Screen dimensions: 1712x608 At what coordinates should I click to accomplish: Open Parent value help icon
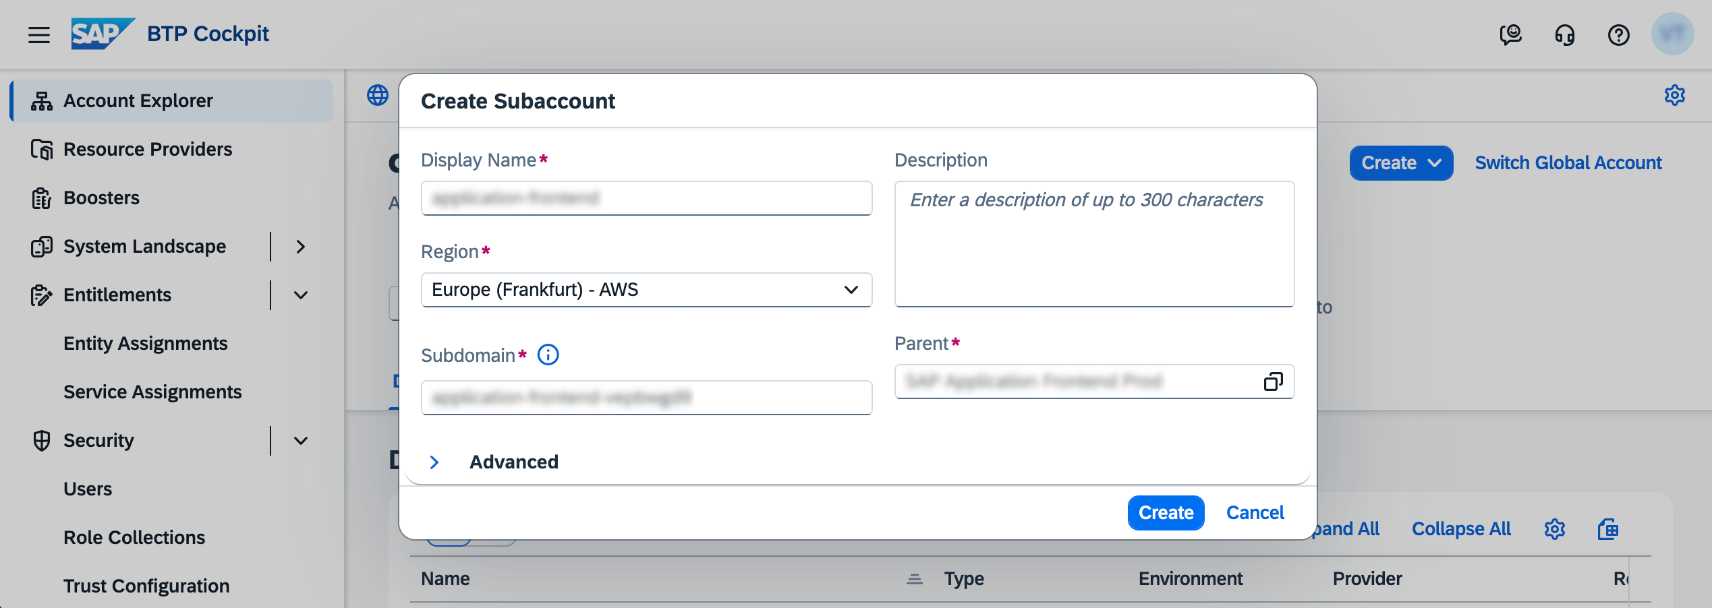coord(1273,382)
